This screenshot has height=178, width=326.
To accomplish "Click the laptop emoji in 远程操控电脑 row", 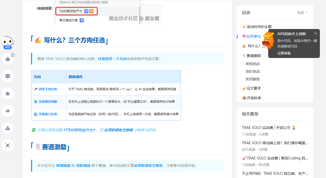I will click(36, 102).
